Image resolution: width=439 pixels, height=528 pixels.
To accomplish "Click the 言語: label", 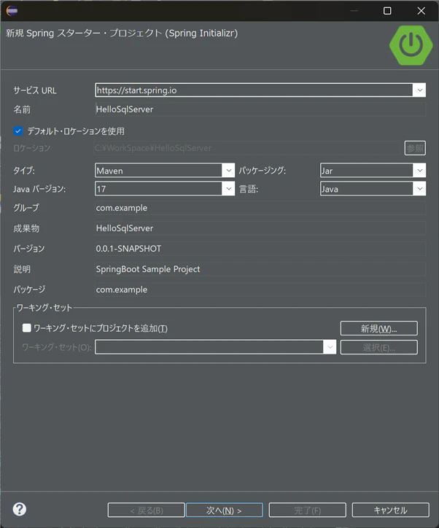I will coord(249,189).
